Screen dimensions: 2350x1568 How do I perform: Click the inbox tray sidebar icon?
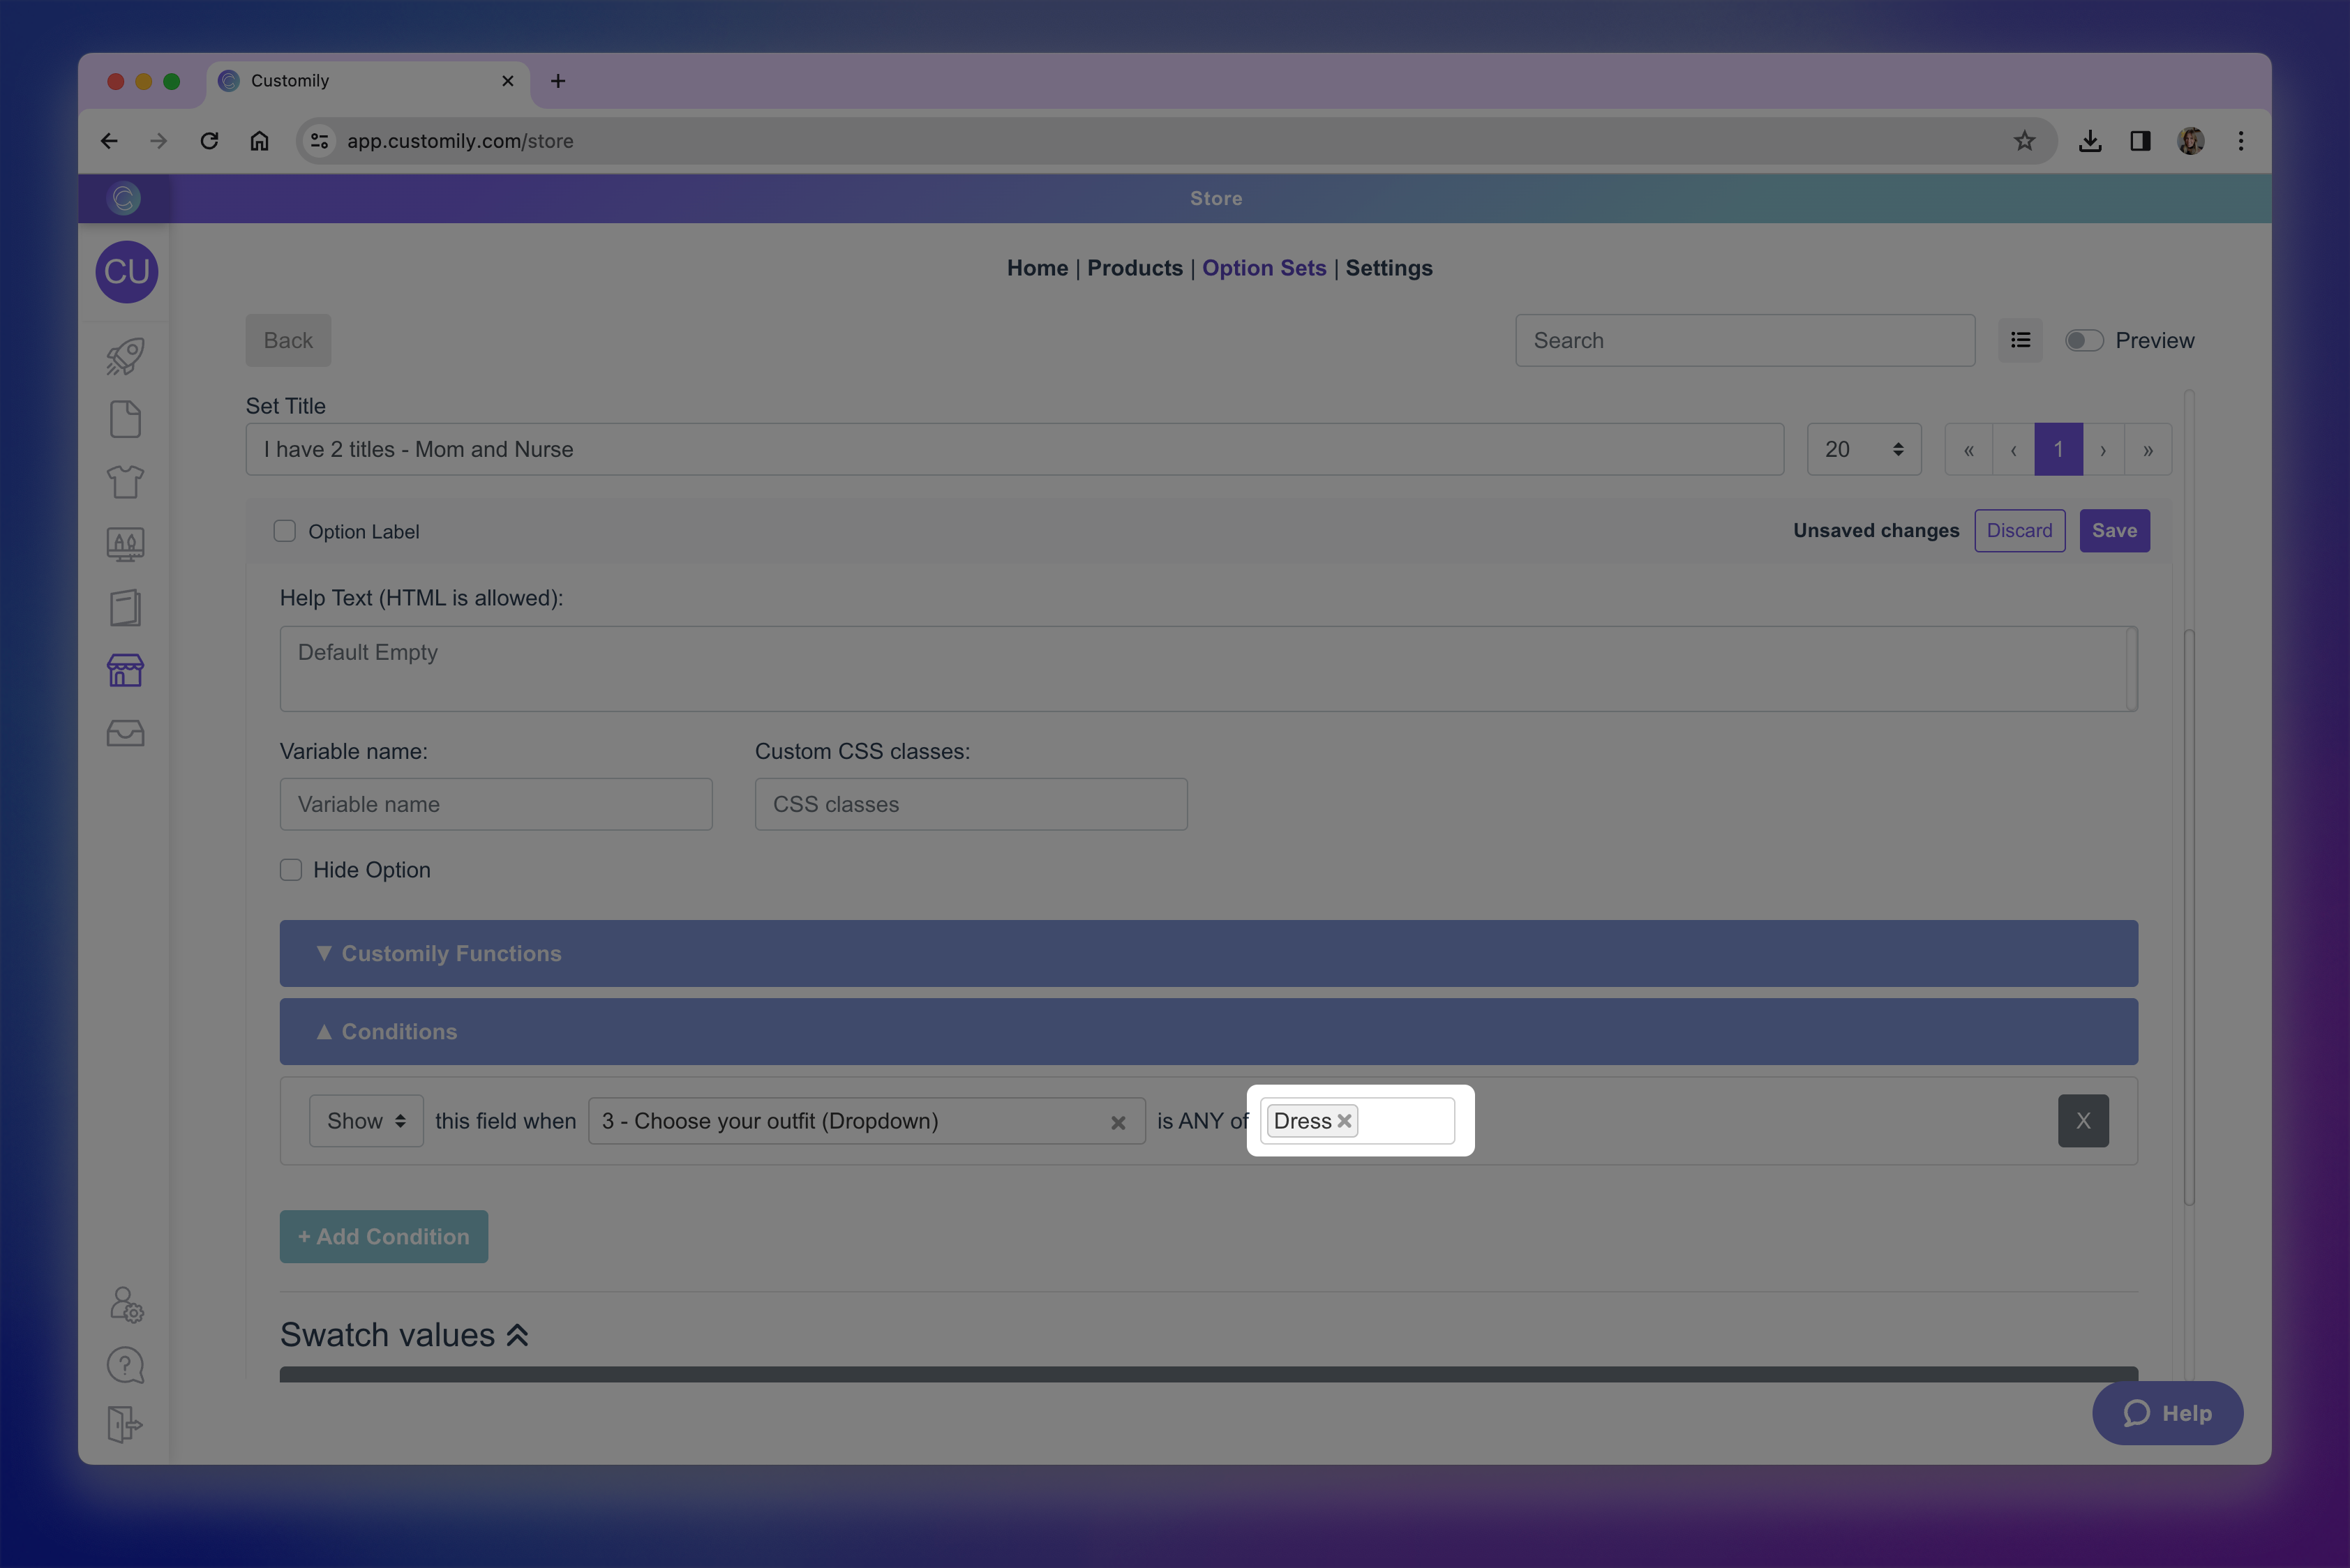[x=125, y=734]
